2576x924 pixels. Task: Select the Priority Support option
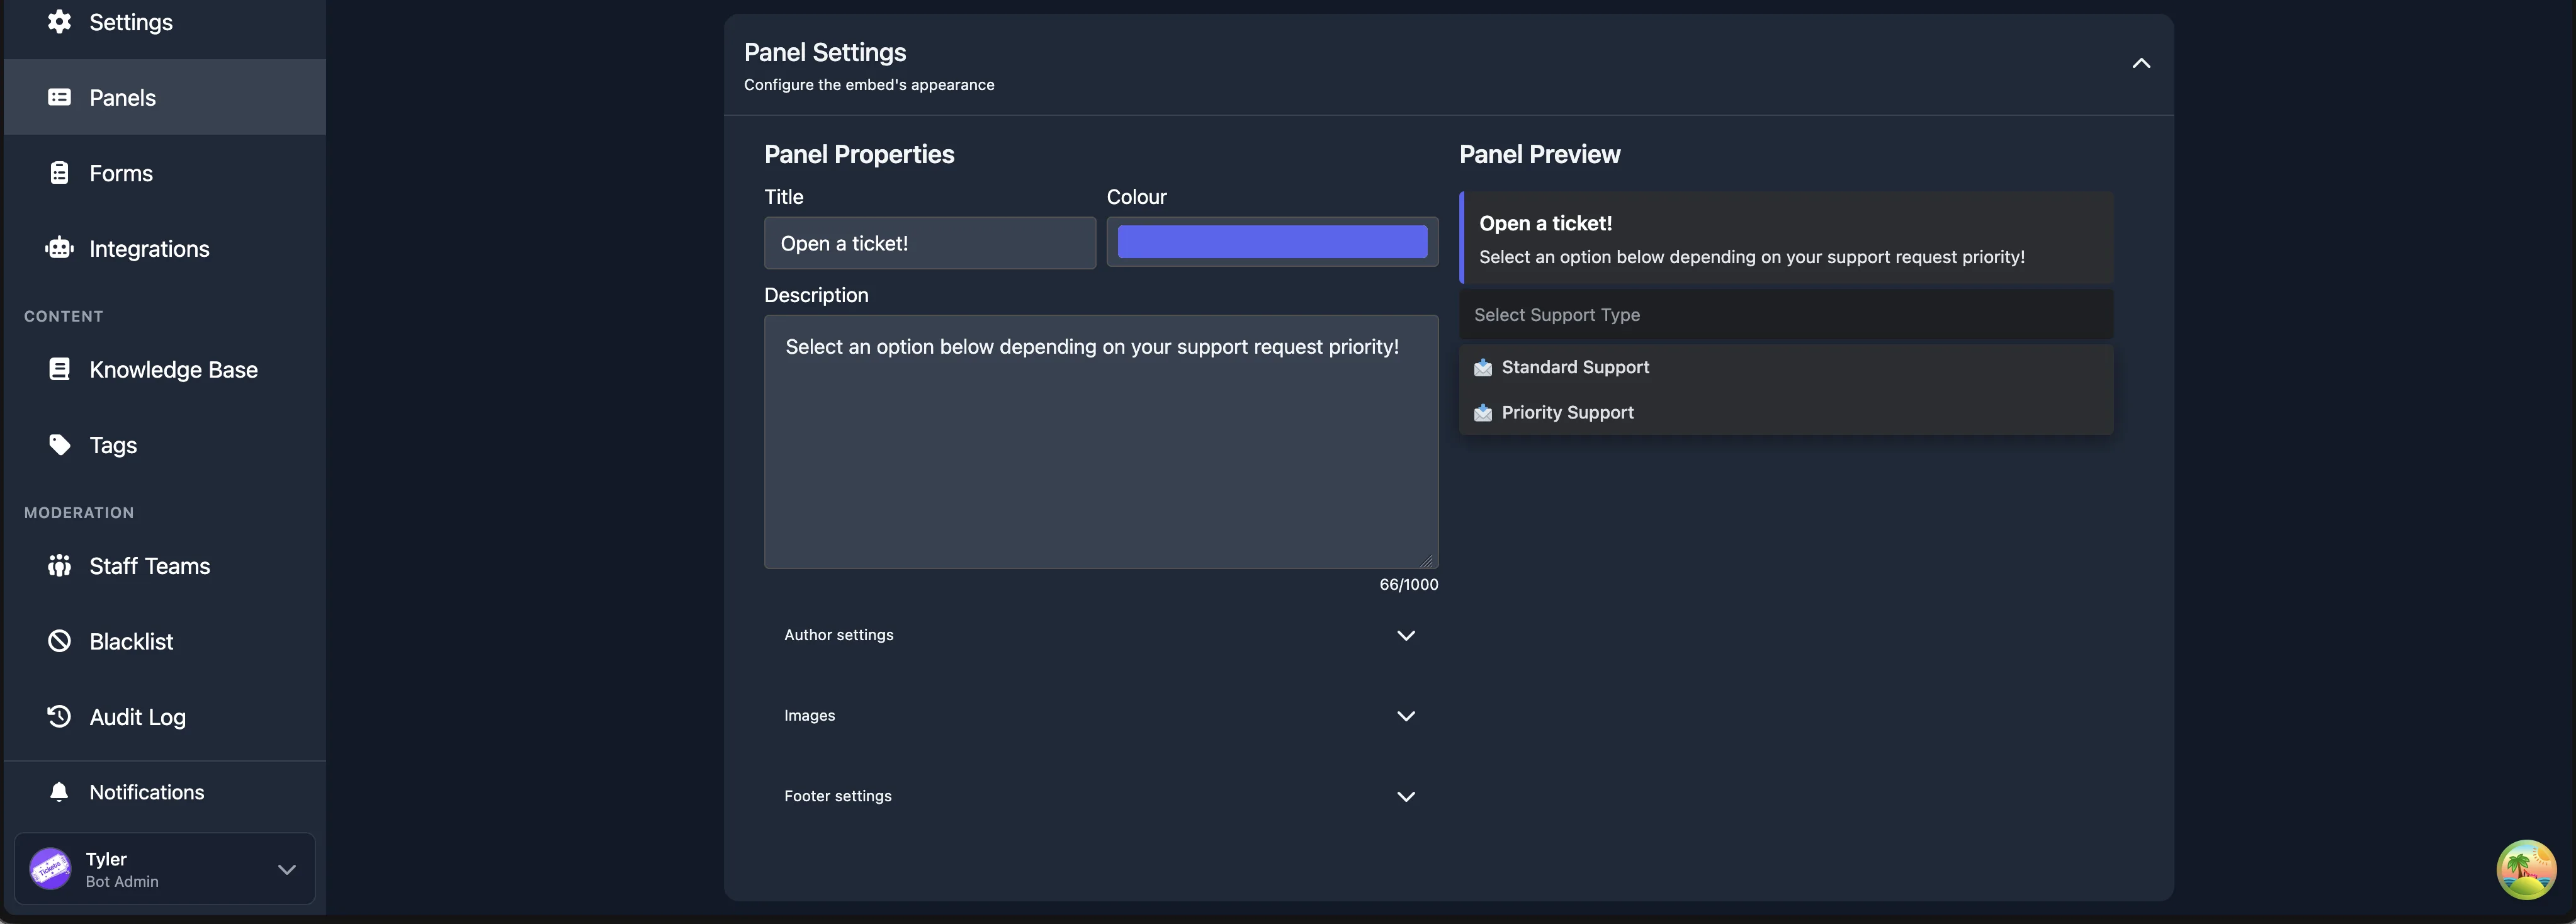coord(1786,412)
